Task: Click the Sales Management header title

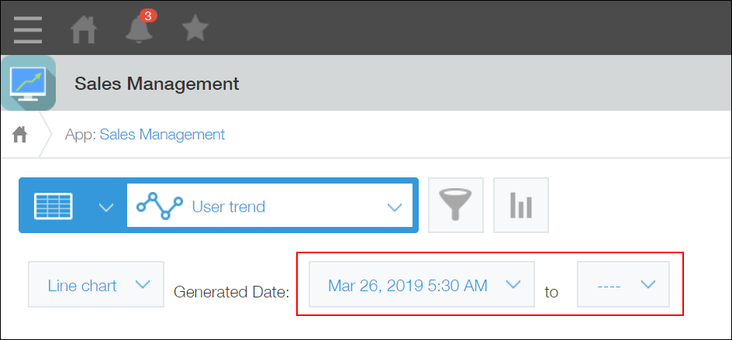Action: (x=157, y=83)
